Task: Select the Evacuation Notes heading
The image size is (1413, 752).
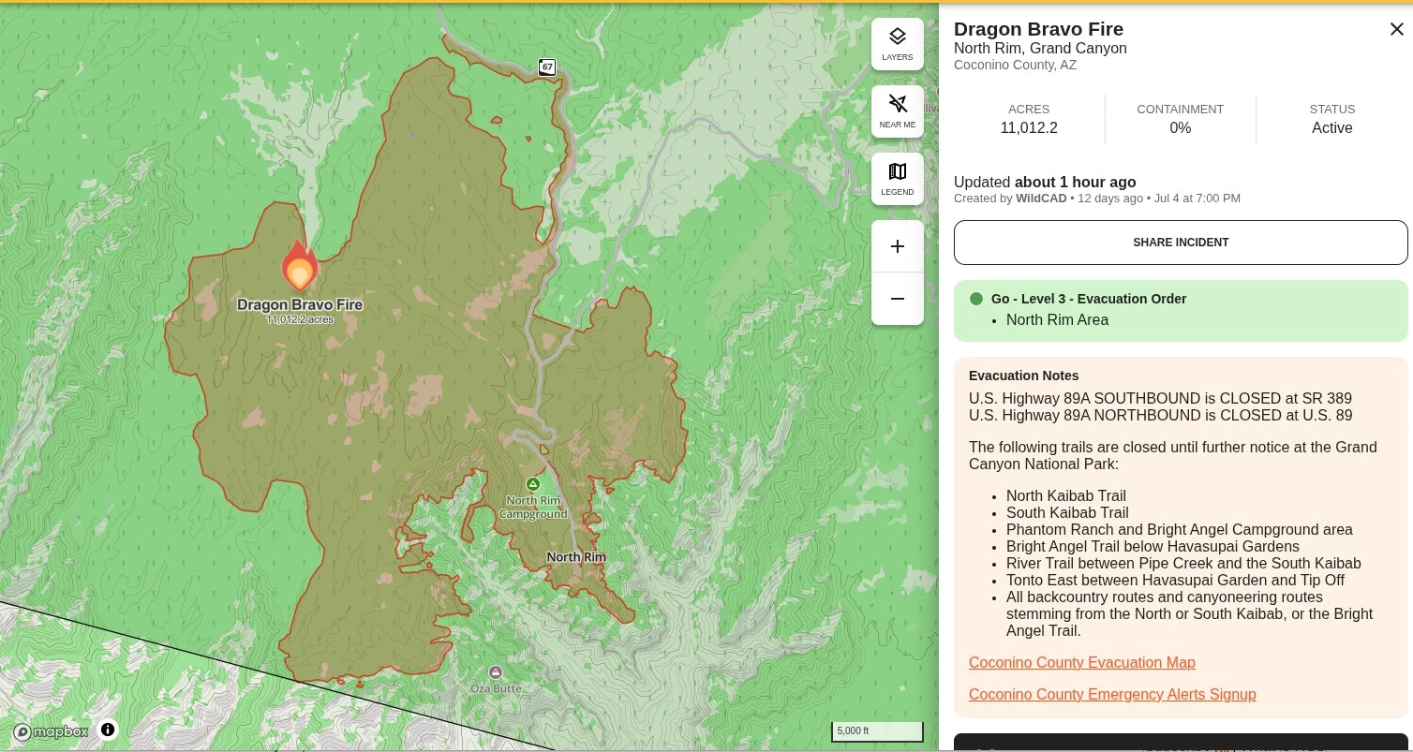Action: (x=1024, y=376)
